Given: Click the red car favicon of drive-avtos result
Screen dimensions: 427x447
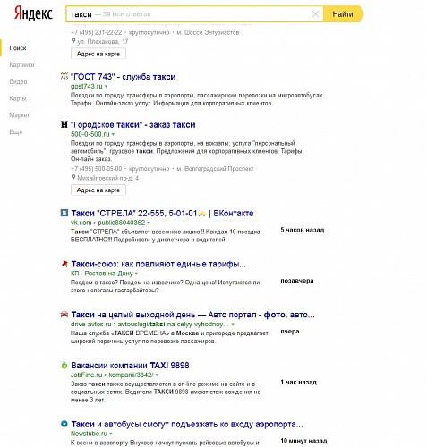Looking at the screenshot, I should 64,314.
